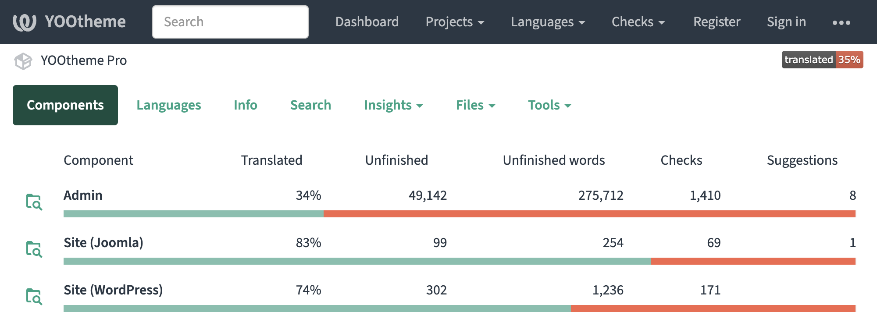
Task: Click Site (WordPress)'s unfinished count 302
Action: click(436, 290)
